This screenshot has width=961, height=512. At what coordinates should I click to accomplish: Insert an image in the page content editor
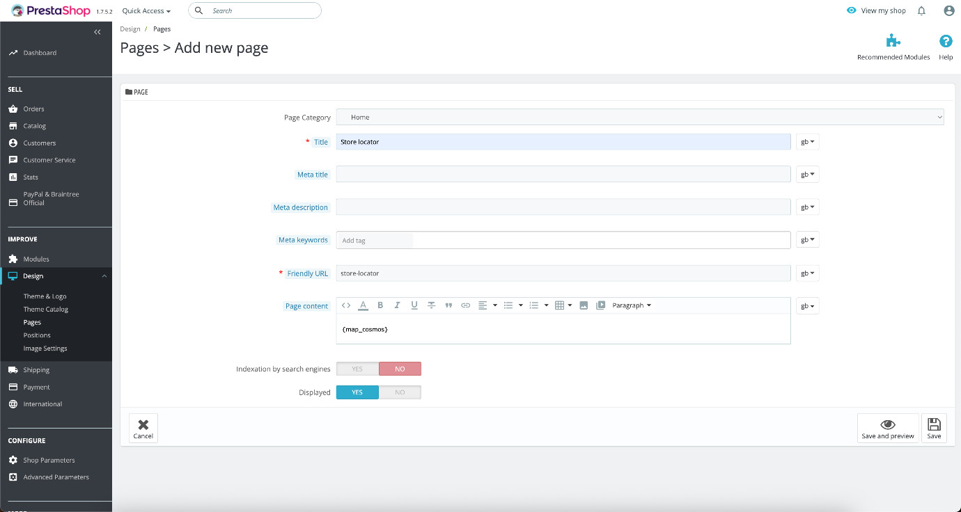click(584, 305)
